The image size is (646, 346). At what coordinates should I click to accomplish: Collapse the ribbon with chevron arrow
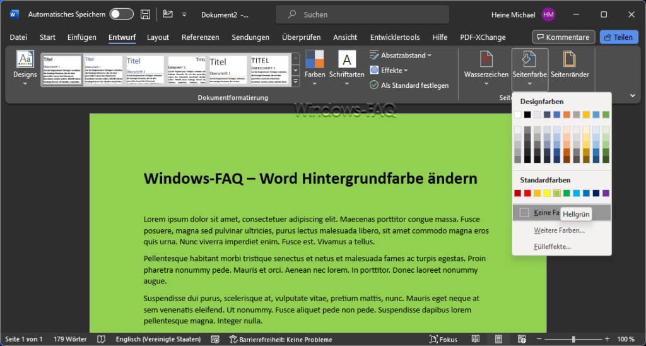coord(633,96)
